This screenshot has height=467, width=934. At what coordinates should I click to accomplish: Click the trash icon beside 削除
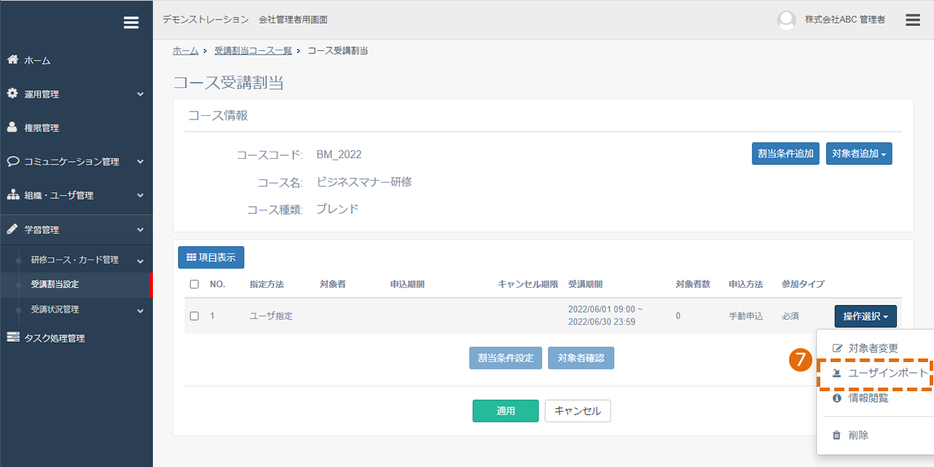837,435
